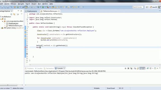The width and height of the screenshot is (161, 90).
Task: Toggle Show Console on Standard Out change
Action: (x=141, y=68)
